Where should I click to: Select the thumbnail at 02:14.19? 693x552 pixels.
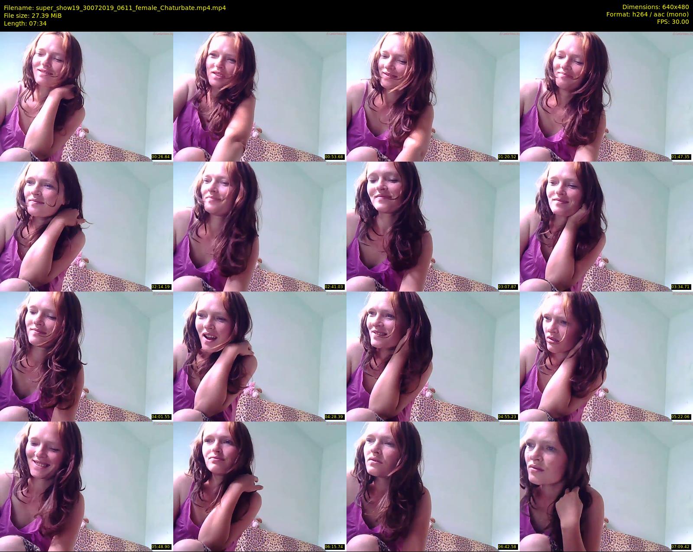point(87,226)
